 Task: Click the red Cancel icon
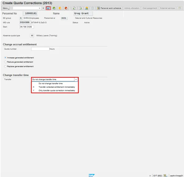click(x=66, y=8)
